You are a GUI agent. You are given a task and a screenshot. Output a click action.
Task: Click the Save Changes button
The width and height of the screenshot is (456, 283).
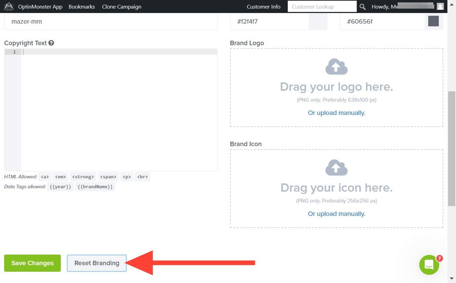(x=33, y=263)
